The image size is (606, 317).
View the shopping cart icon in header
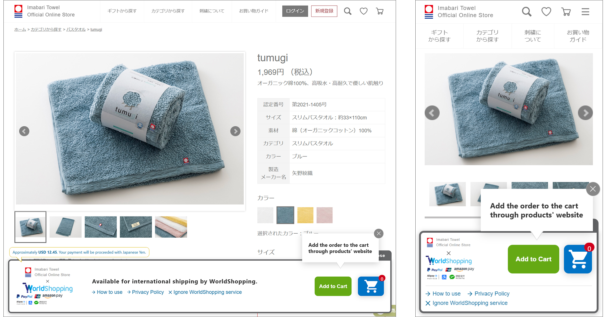pos(380,11)
